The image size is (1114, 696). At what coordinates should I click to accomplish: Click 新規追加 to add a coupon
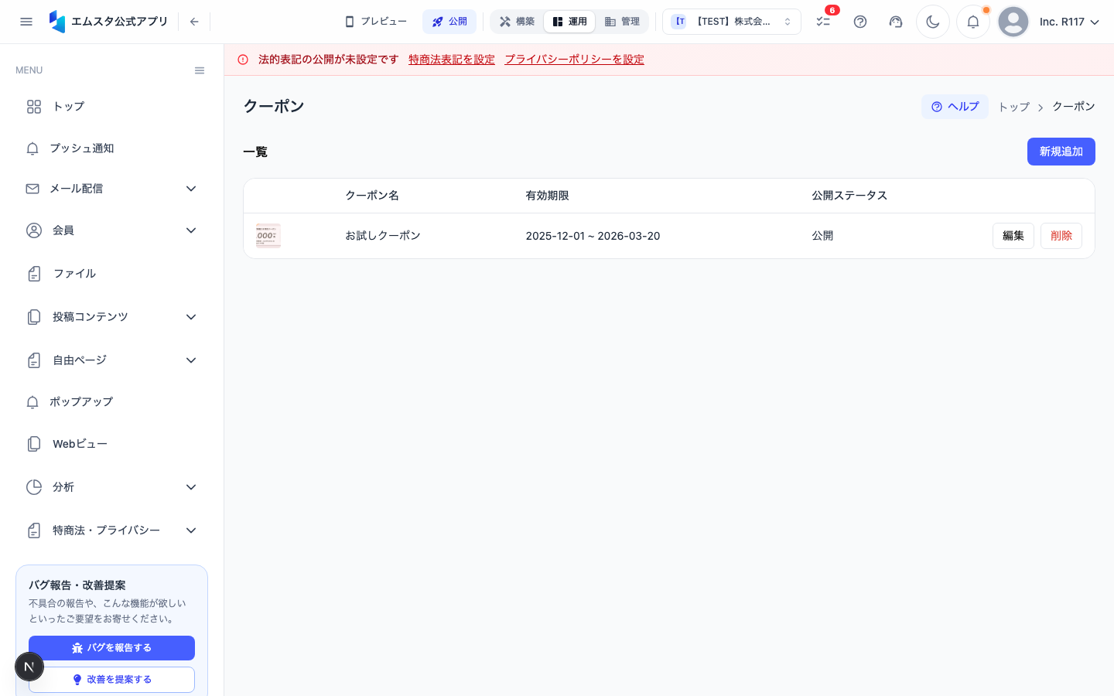point(1061,152)
